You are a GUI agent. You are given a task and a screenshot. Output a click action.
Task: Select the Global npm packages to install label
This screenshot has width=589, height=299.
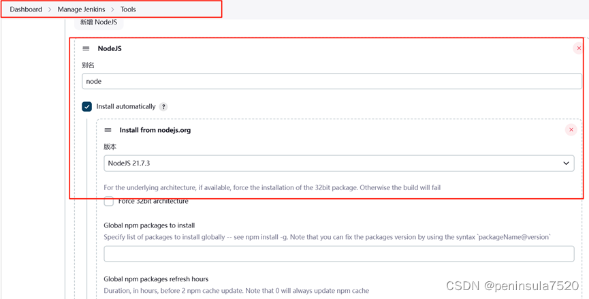tap(149, 225)
